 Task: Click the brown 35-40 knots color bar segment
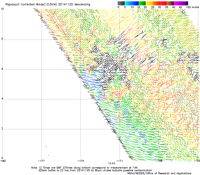point(170,3)
